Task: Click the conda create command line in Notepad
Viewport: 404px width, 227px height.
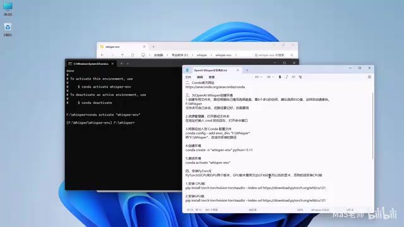Action: (219, 150)
